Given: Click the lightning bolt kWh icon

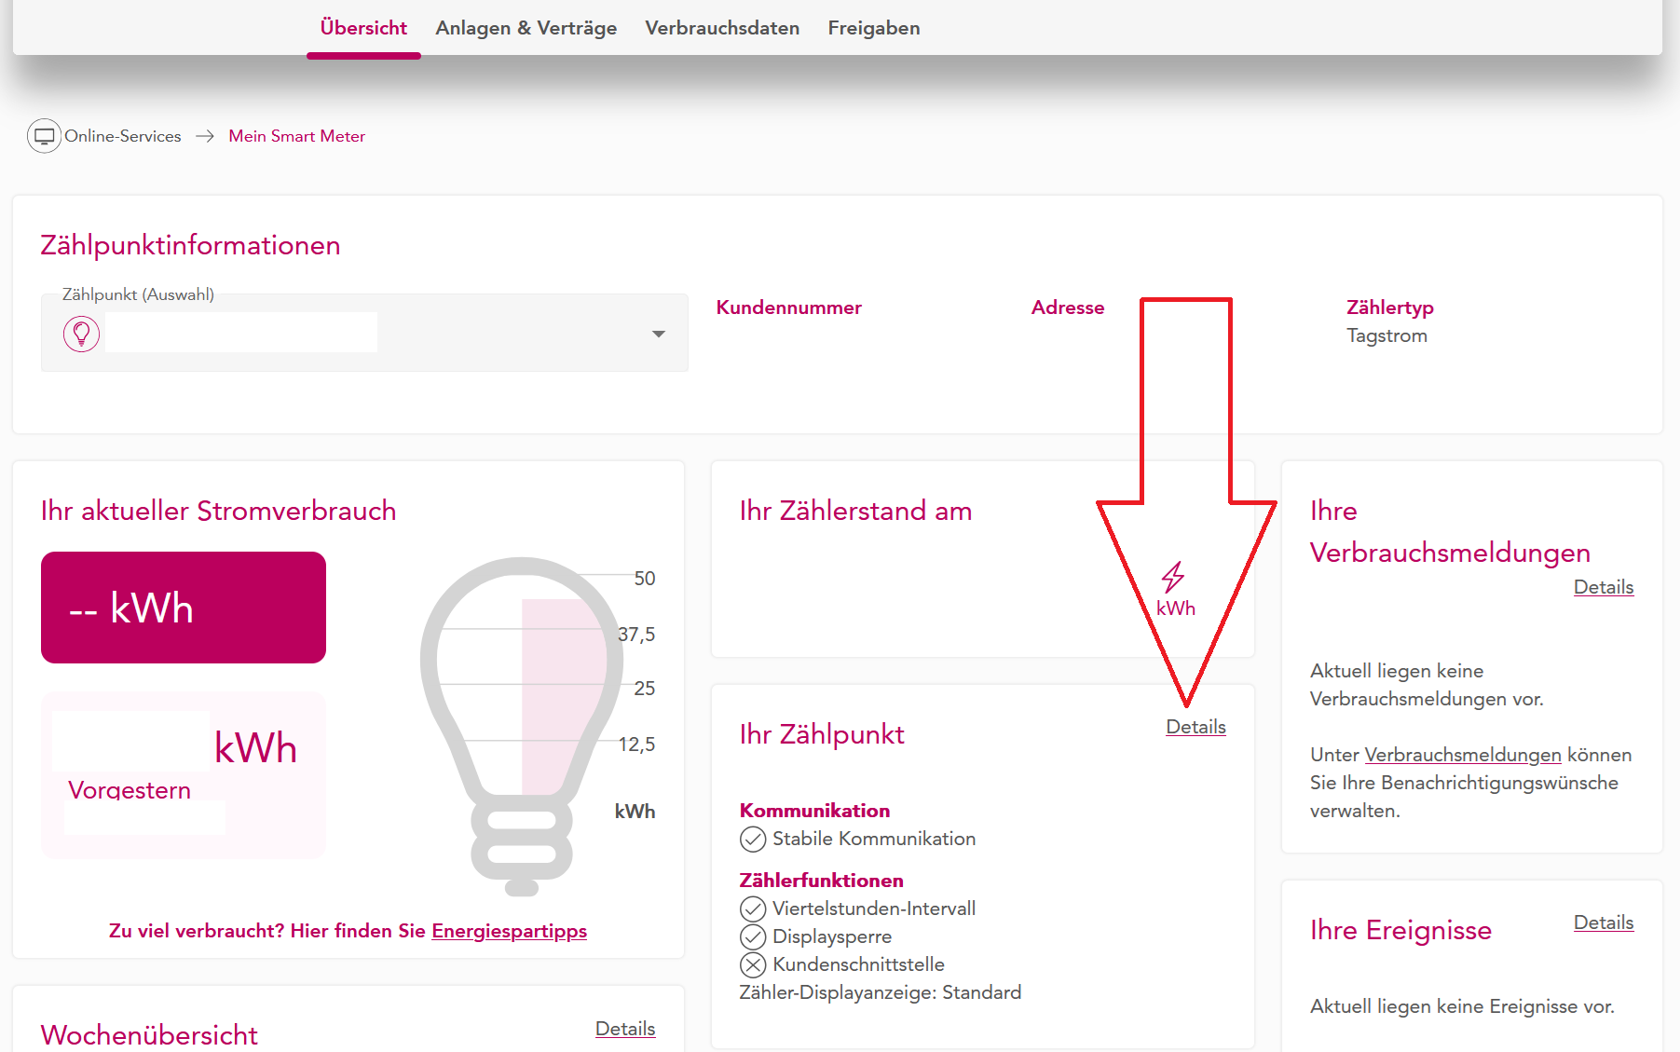Looking at the screenshot, I should [1173, 578].
